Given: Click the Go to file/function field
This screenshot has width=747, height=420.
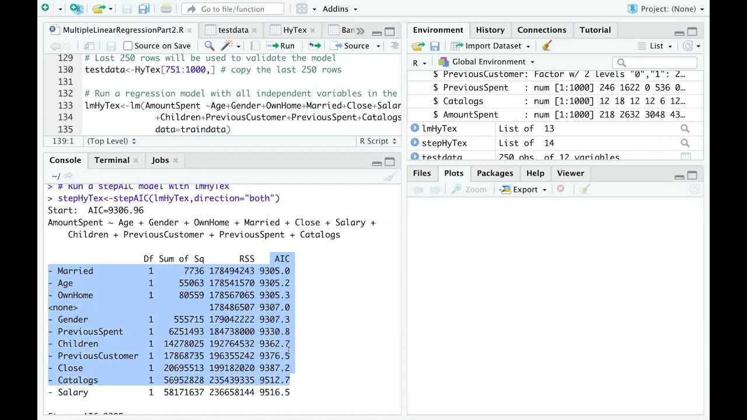Looking at the screenshot, I should (233, 9).
